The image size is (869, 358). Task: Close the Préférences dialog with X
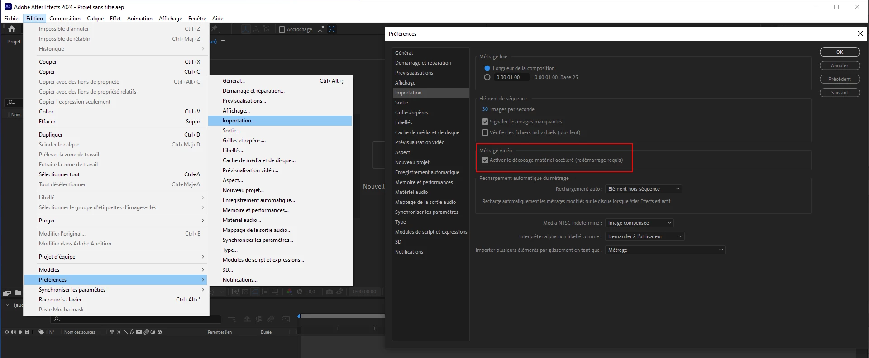(860, 33)
